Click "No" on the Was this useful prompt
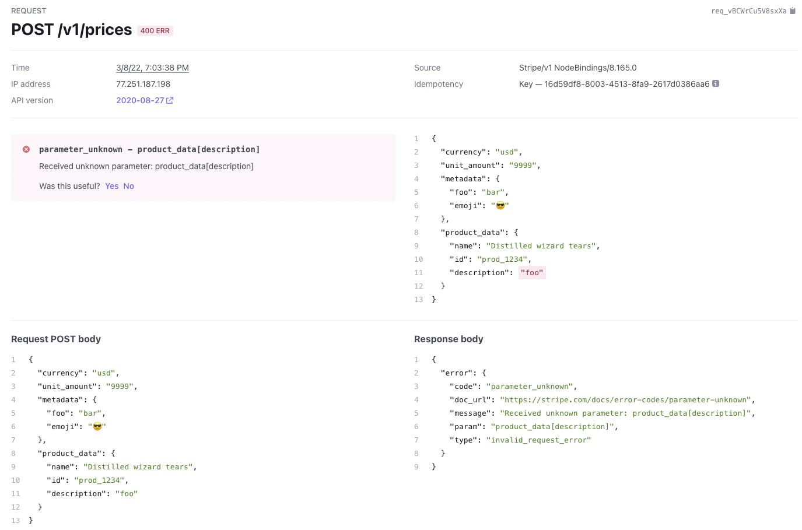The height and width of the screenshot is (530, 802). (x=128, y=186)
